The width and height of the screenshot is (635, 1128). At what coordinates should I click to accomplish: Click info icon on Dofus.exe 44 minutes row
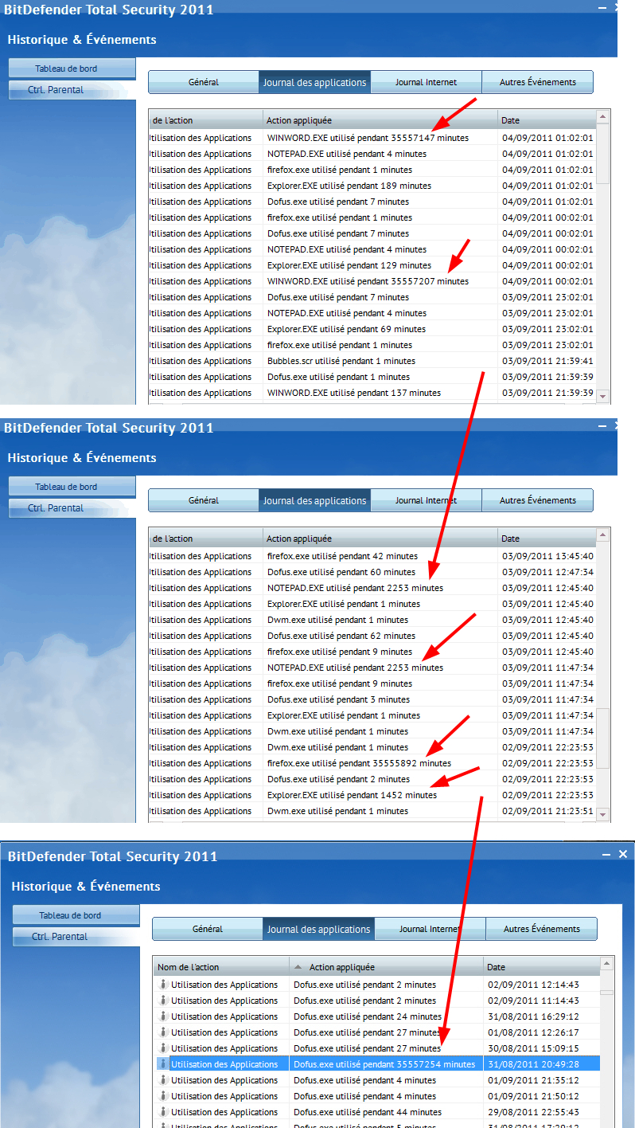[162, 1112]
